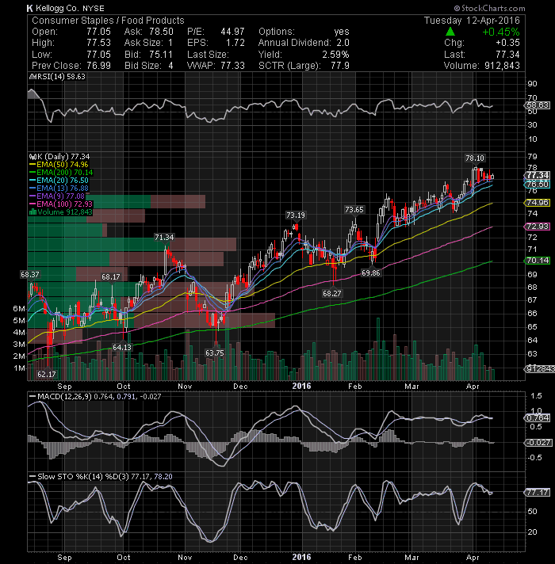555x564 pixels.
Task: Click the High value 77.53
Action: pyautogui.click(x=98, y=43)
